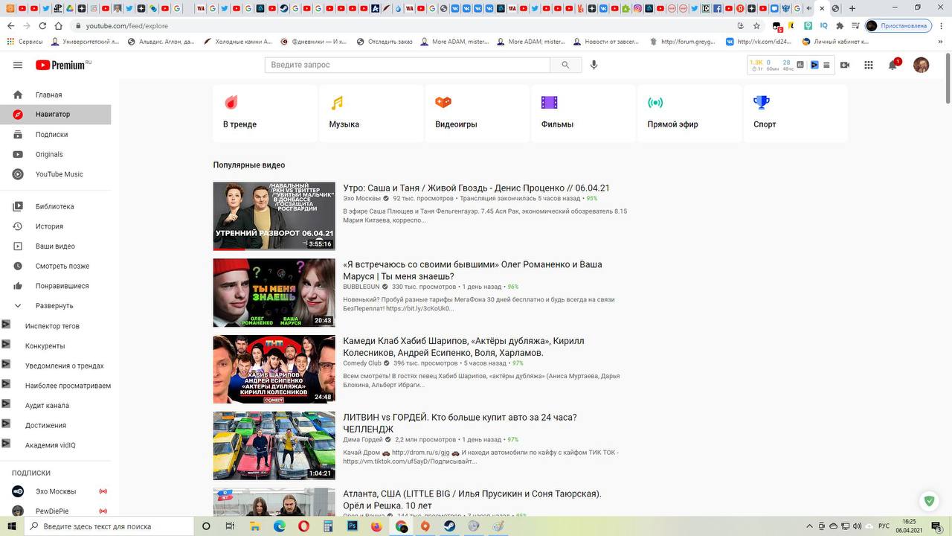Click the search magnifier button
Screen dimensions: 952x536
coord(565,65)
